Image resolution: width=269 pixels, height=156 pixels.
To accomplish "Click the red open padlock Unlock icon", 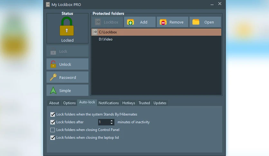I will coord(53,64).
